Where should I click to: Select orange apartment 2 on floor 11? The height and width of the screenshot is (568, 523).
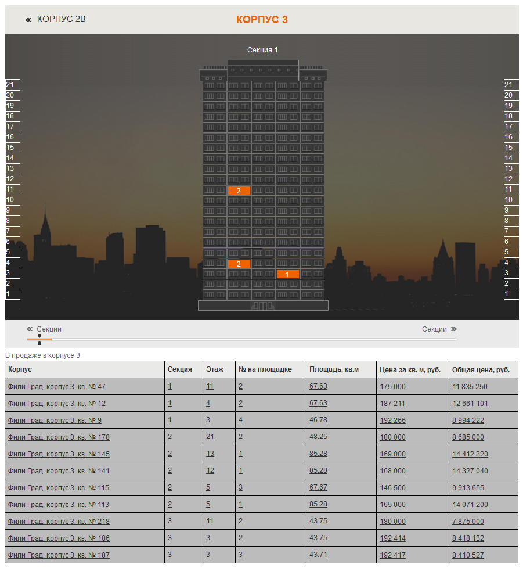click(x=239, y=190)
